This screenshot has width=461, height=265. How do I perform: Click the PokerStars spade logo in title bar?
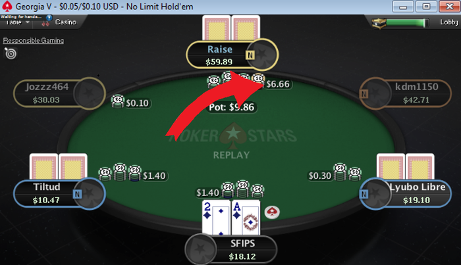pos(7,6)
